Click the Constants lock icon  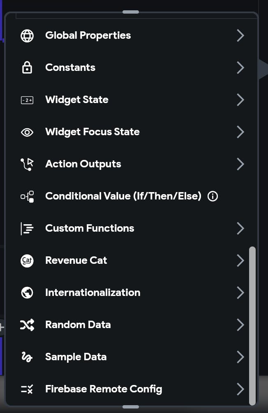tap(27, 68)
